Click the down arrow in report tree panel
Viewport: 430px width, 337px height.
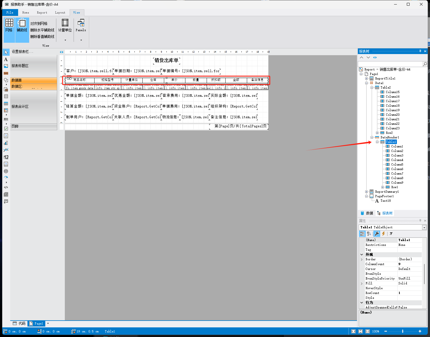point(368,57)
